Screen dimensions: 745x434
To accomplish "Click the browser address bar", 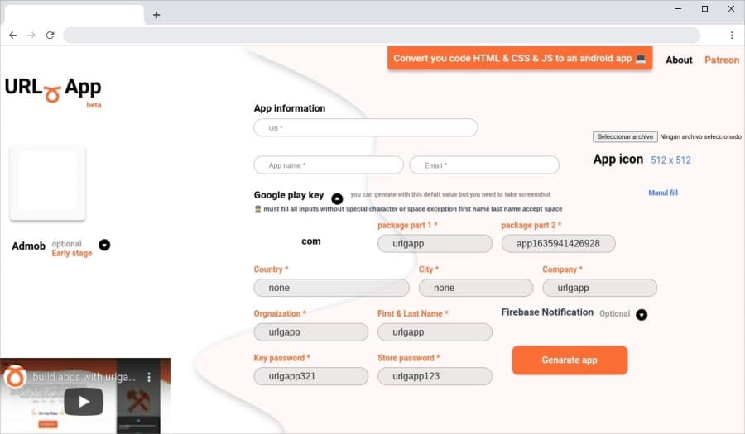I will tap(382, 35).
